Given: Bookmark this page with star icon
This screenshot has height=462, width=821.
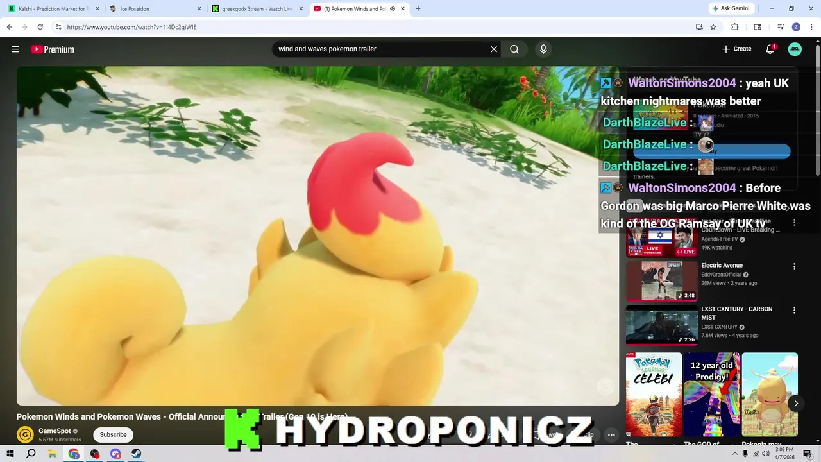Looking at the screenshot, I should [713, 27].
